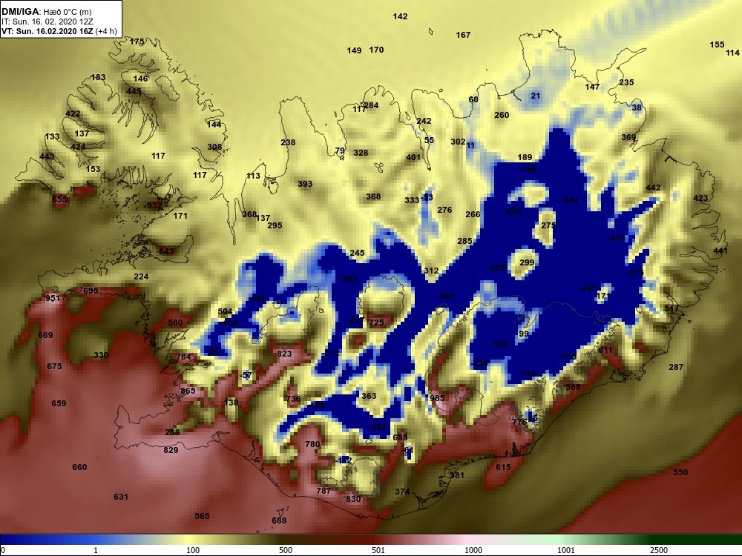Viewport: 742px width, 556px height.
Task: Click the map value 550 offshore southeast
Action: click(680, 472)
